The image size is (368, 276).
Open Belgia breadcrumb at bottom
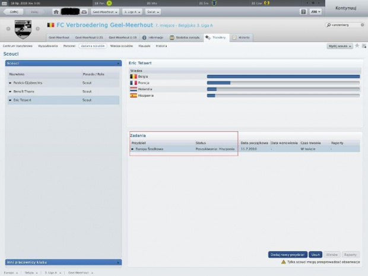pos(31,272)
